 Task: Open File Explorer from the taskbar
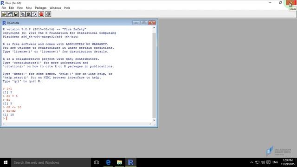[119, 162]
